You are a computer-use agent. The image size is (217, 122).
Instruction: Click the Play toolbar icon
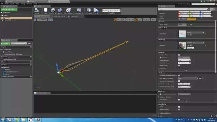96,11
